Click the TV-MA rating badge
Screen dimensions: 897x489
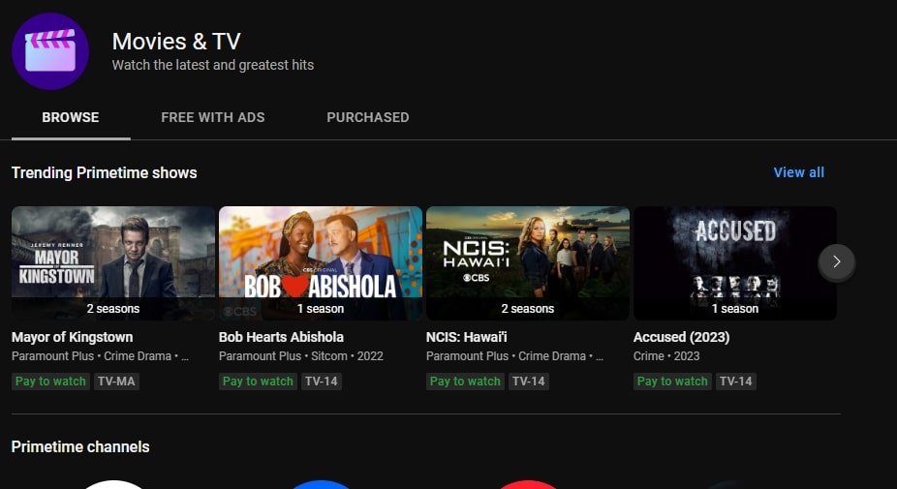pos(116,382)
